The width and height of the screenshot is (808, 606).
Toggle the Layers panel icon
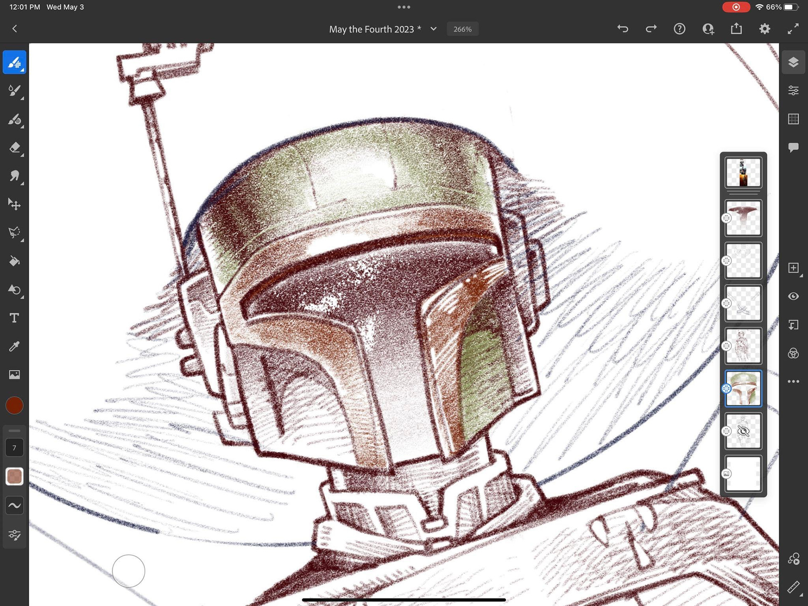(x=793, y=62)
